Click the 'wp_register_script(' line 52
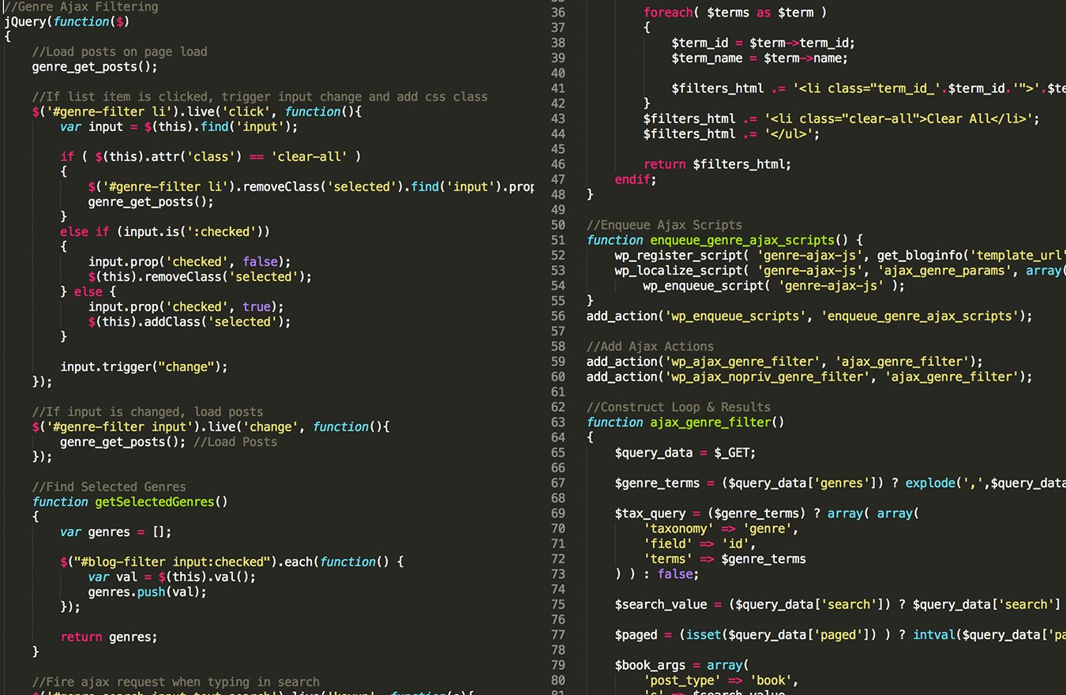Viewport: 1066px width, 695px height. (840, 255)
